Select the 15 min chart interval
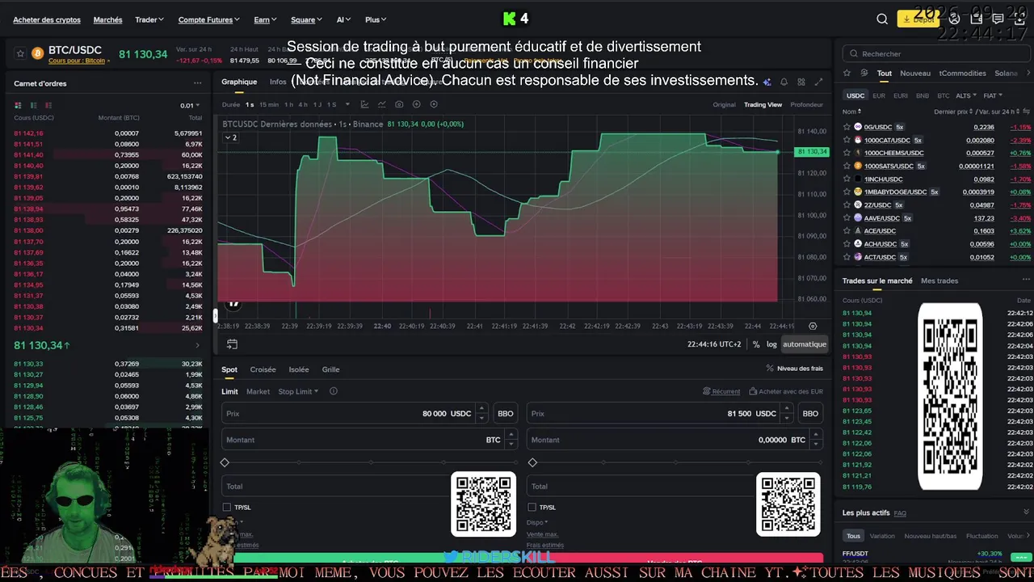This screenshot has width=1034, height=582. pyautogui.click(x=269, y=104)
